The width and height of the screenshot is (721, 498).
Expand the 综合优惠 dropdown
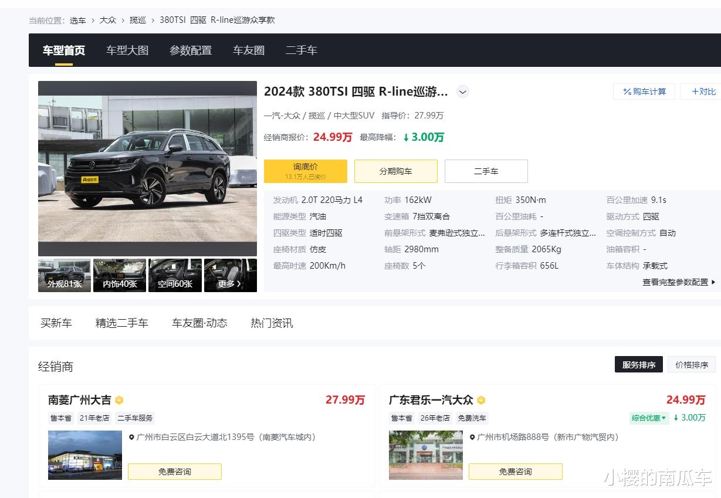click(649, 418)
